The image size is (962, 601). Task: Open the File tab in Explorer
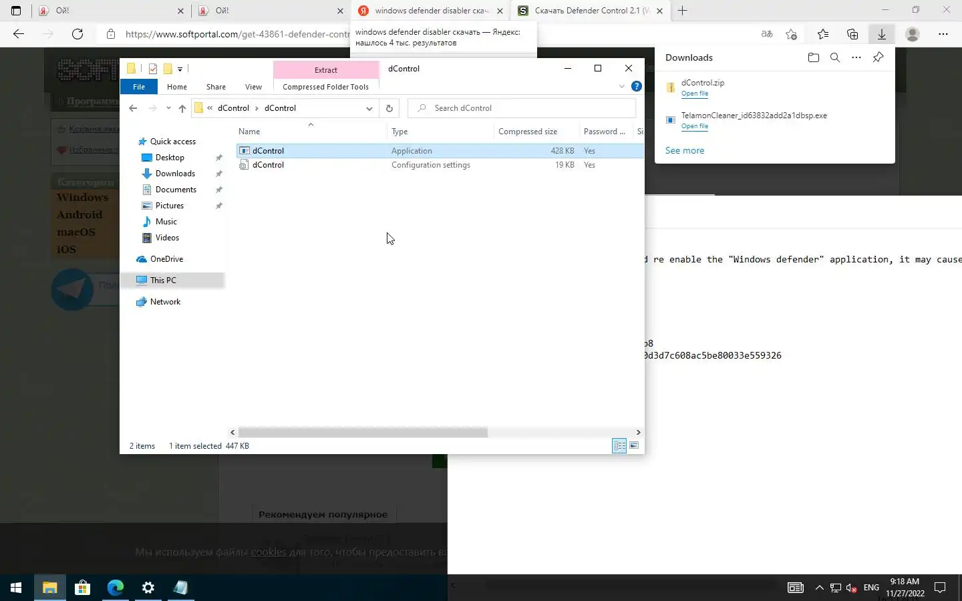pyautogui.click(x=139, y=87)
